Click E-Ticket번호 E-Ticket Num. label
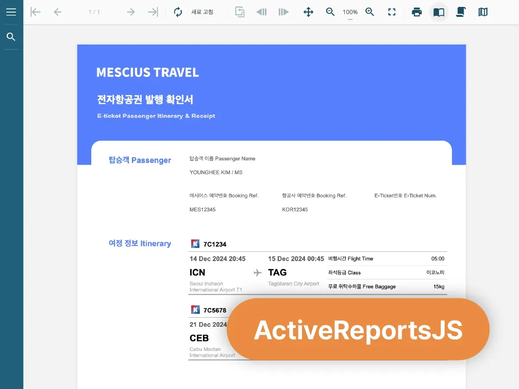The width and height of the screenshot is (519, 389). click(406, 196)
